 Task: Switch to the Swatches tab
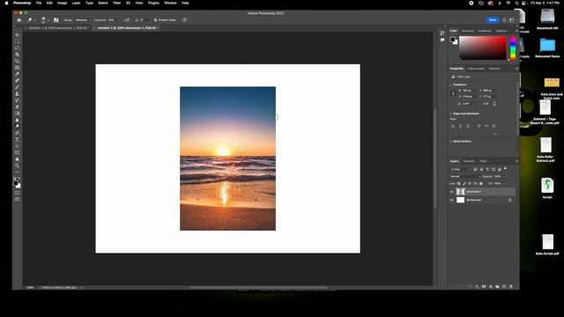[468, 31]
